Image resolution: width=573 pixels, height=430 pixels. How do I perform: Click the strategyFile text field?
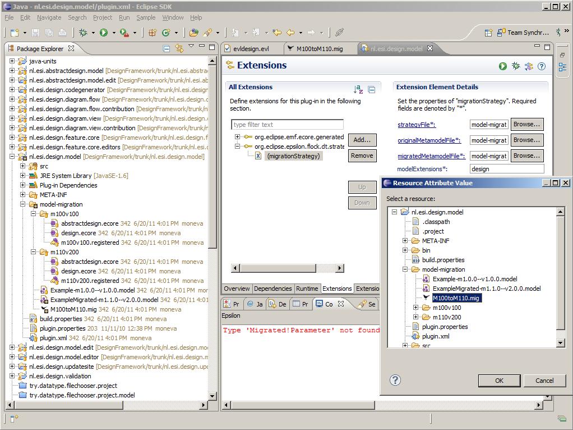click(x=489, y=125)
